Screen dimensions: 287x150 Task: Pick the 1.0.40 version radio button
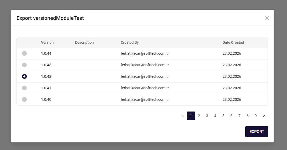click(x=24, y=99)
